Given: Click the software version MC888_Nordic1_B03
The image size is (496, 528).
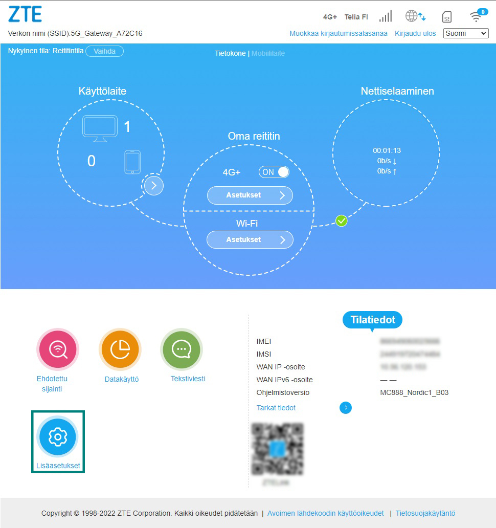Looking at the screenshot, I should point(414,392).
